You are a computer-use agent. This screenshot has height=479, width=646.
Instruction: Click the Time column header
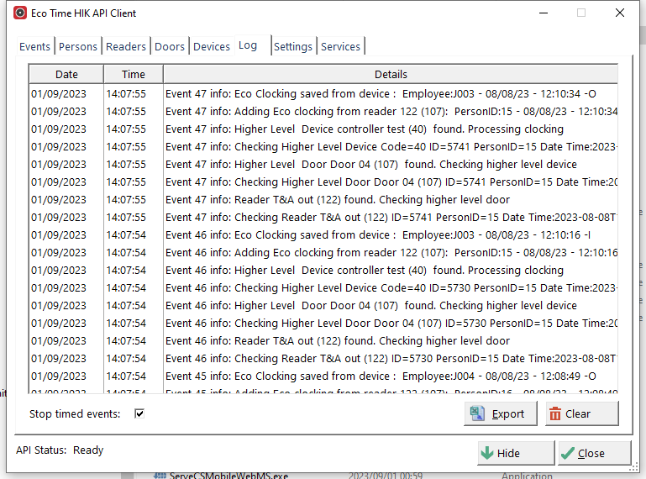pos(133,74)
